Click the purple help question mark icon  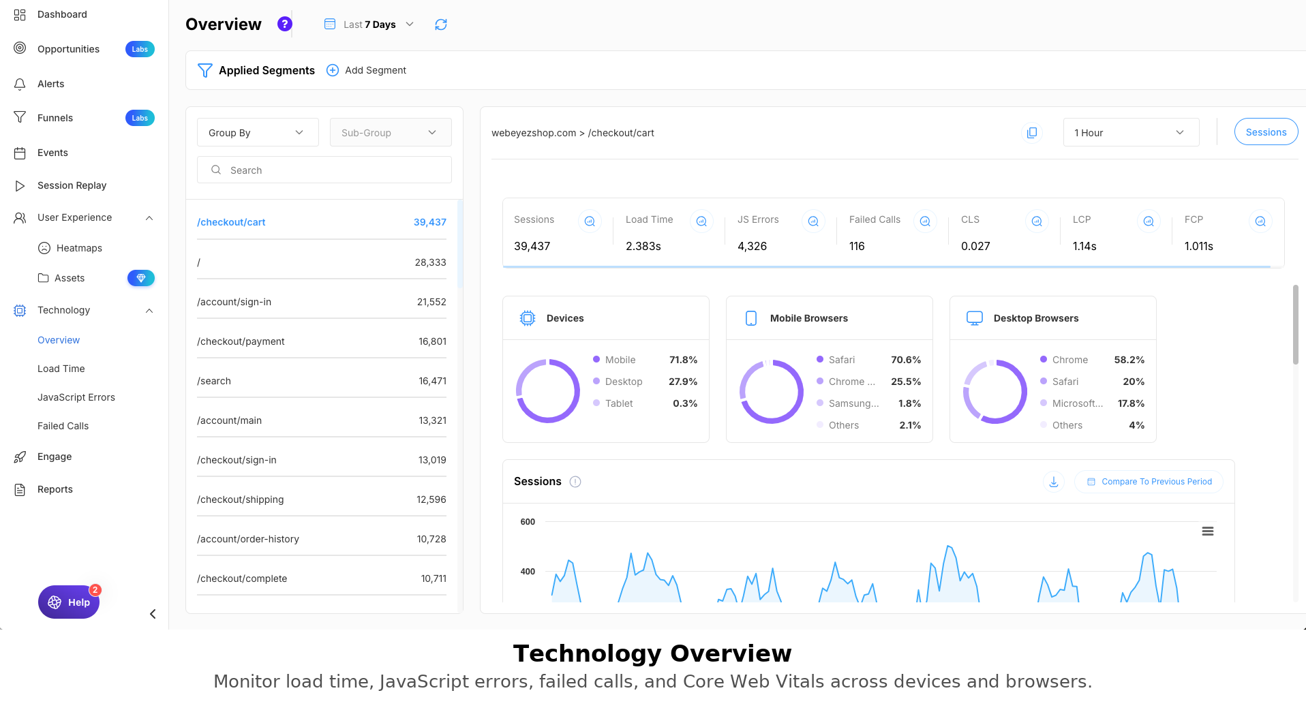coord(285,25)
